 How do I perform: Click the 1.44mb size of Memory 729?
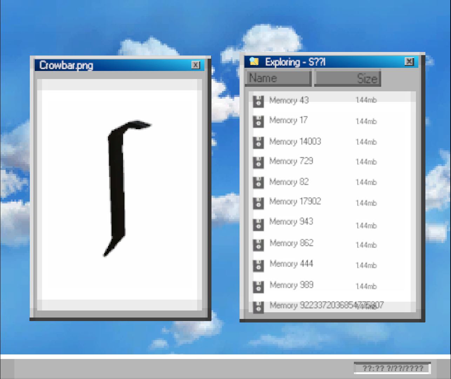[366, 162]
